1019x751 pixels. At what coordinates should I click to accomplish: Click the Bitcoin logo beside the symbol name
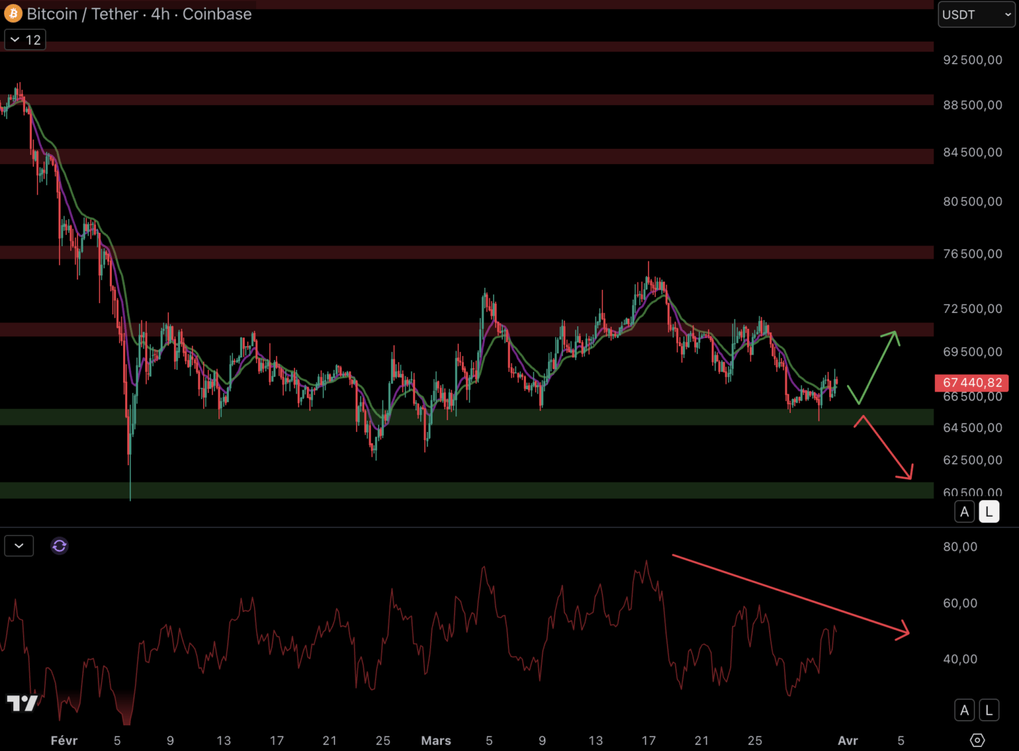point(13,14)
